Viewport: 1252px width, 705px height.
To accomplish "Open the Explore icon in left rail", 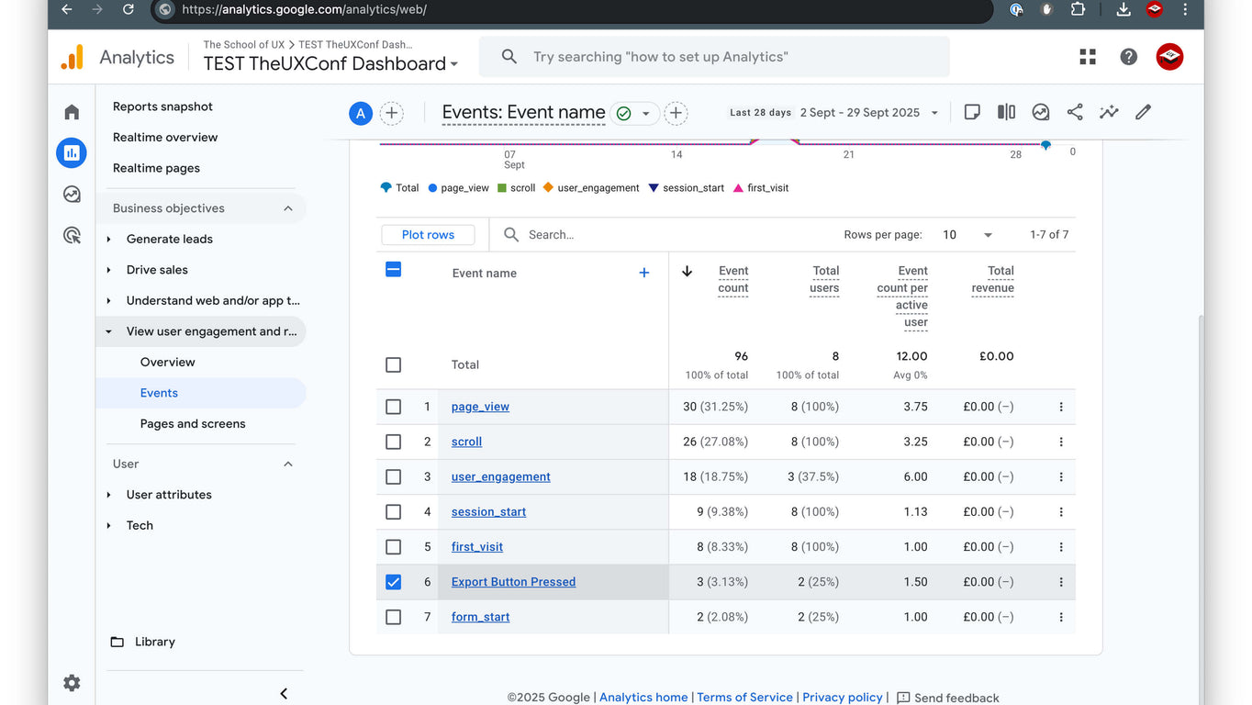I will pos(72,195).
